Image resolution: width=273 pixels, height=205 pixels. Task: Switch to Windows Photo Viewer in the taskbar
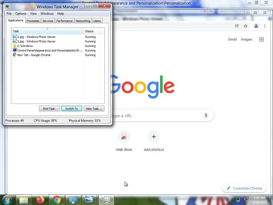89,200
